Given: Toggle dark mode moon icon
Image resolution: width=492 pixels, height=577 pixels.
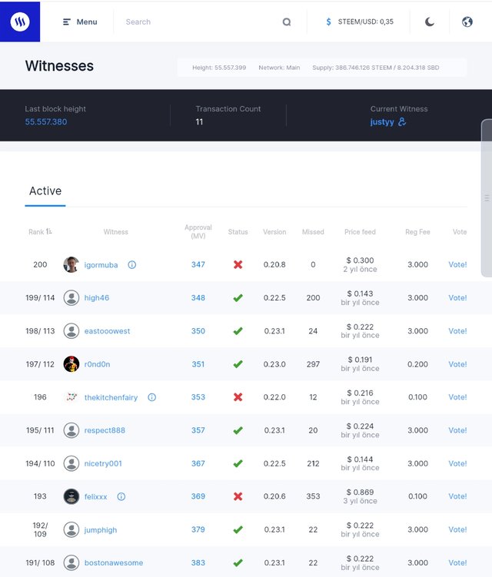Looking at the screenshot, I should pos(430,22).
